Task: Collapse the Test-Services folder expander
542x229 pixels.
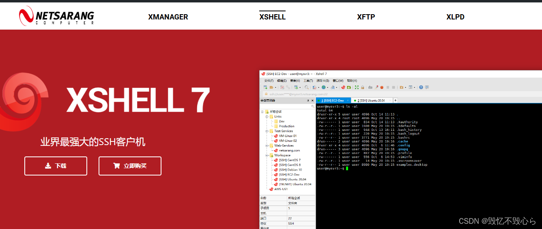Action: pyautogui.click(x=267, y=131)
